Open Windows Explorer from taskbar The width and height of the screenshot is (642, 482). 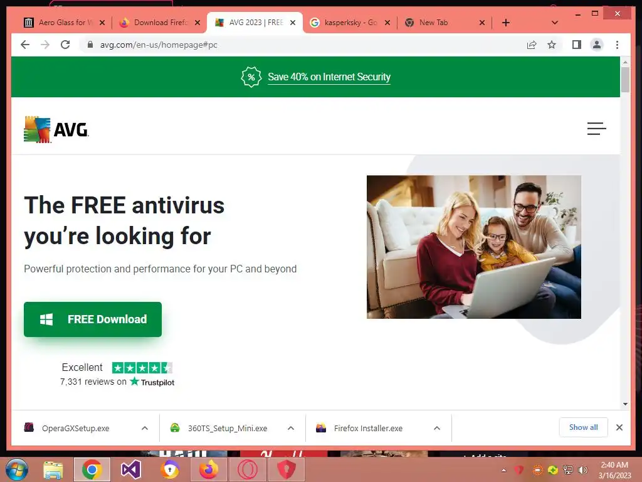53,469
